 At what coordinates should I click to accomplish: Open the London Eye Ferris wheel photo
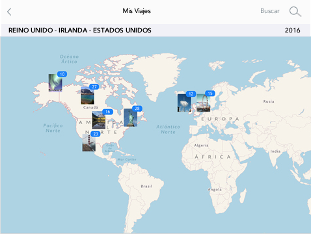203,103
